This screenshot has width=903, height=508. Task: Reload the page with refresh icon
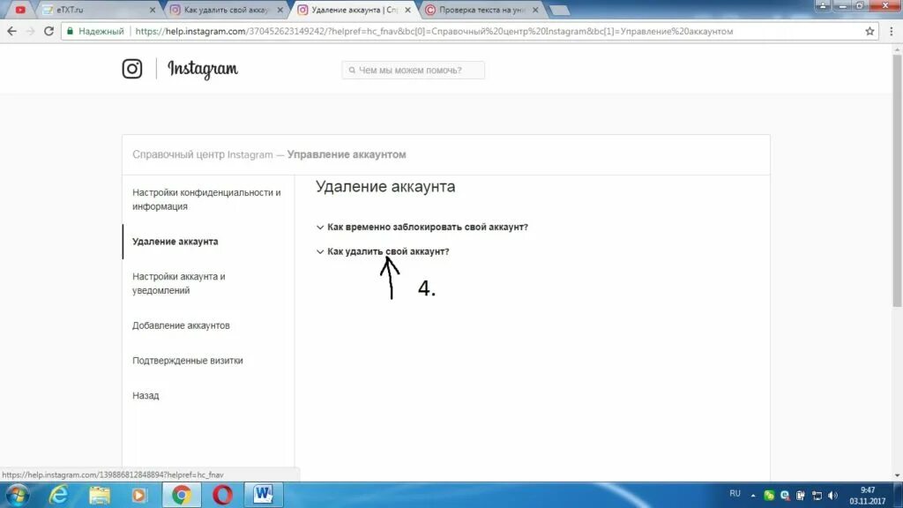[49, 31]
